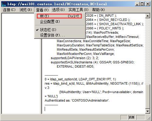Open the 连接(C) menu
152x121 pixels.
(9, 10)
